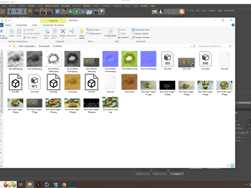Toggle the Z-axis lock icon
This screenshot has width=251, height=188.
[x=23, y=11]
